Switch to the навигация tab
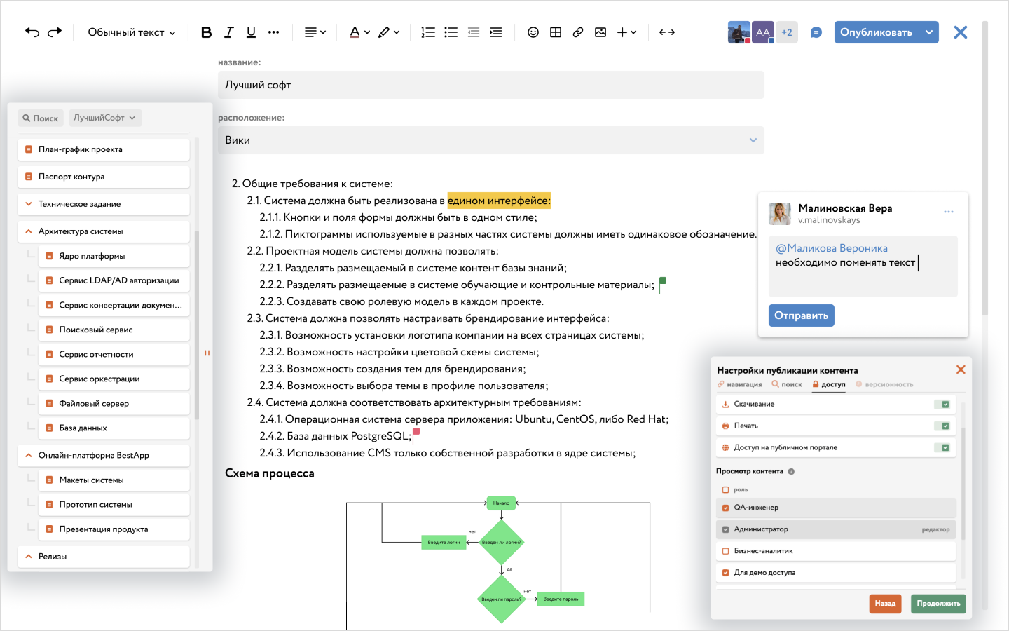 pyautogui.click(x=740, y=384)
